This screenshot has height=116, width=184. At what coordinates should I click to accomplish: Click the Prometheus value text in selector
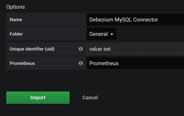tap(104, 63)
